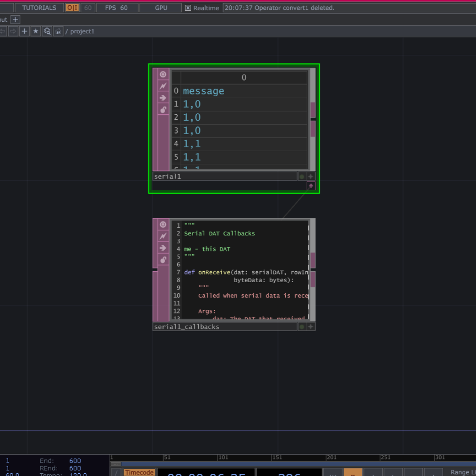Click the home network icon
This screenshot has height=476, width=476.
58,31
